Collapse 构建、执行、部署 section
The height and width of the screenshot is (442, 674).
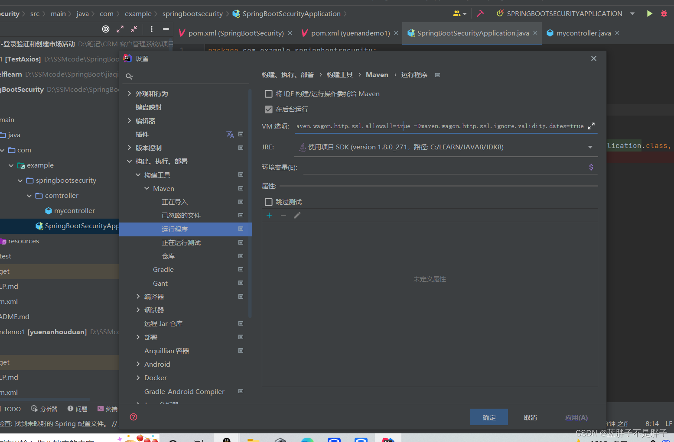(x=129, y=161)
